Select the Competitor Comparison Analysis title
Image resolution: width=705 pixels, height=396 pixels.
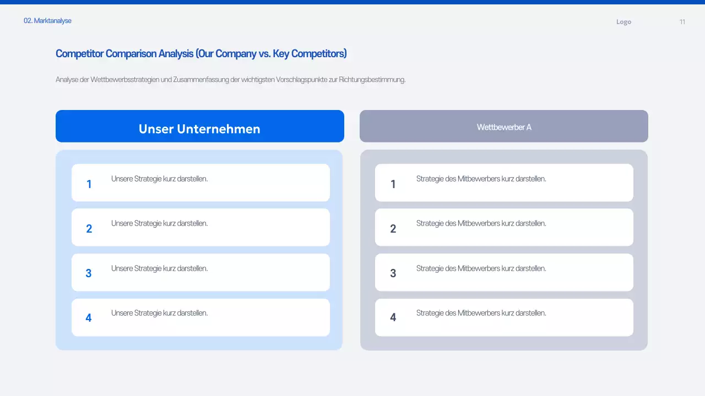coord(200,53)
